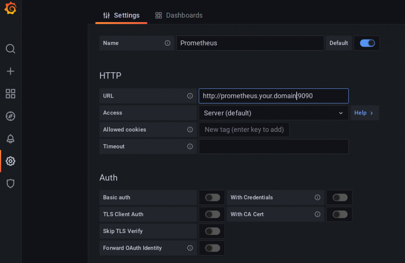Click the info icon beside URL
405x263 pixels.
click(190, 96)
